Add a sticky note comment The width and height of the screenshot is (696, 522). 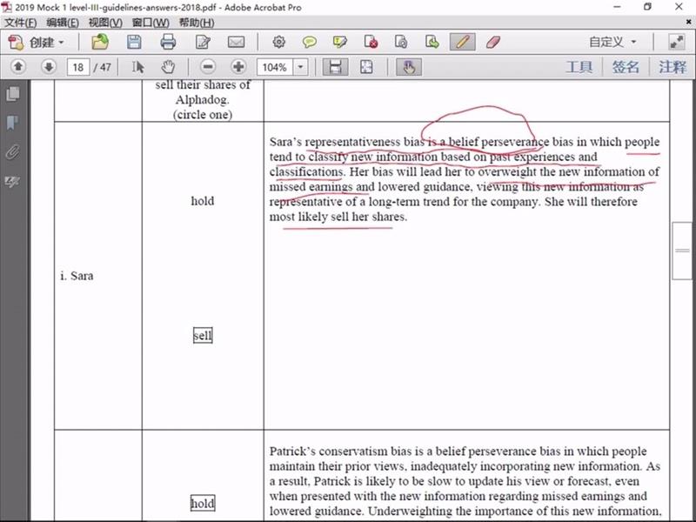point(309,42)
